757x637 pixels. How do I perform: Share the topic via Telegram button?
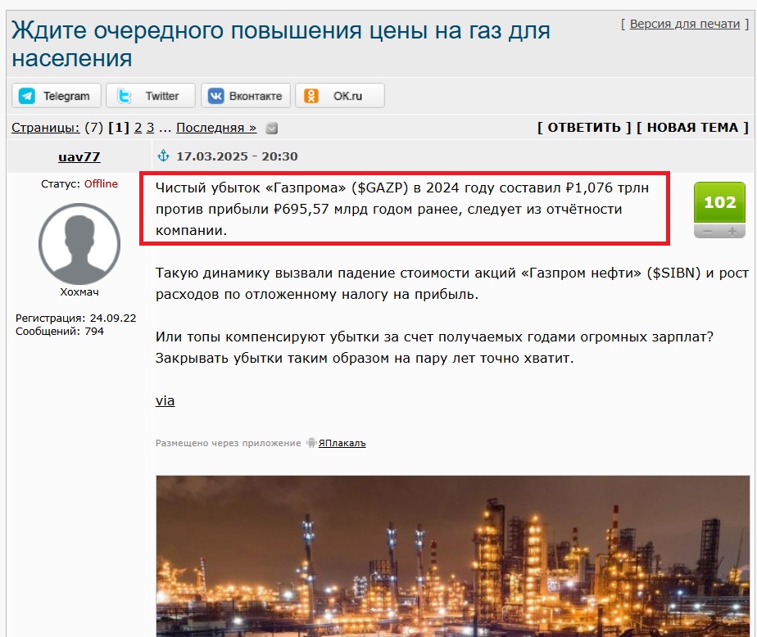coord(56,96)
